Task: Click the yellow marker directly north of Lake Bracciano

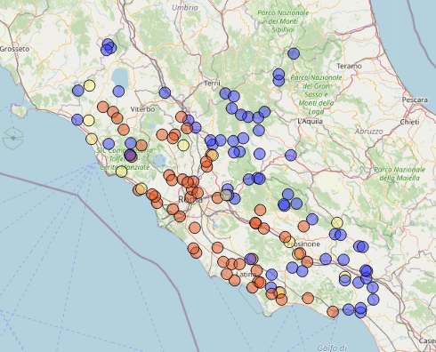Action: pyautogui.click(x=183, y=145)
